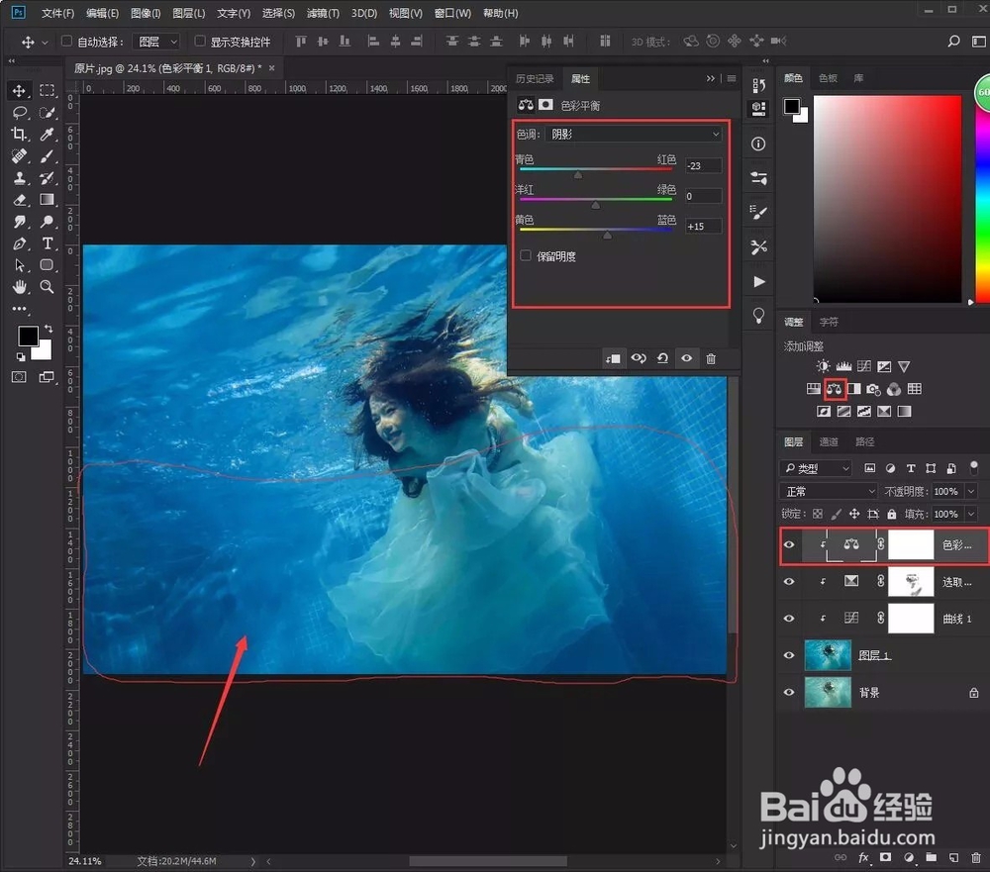Viewport: 990px width, 872px height.
Task: Reset Color Balance adjustment to defaults
Action: (662, 358)
